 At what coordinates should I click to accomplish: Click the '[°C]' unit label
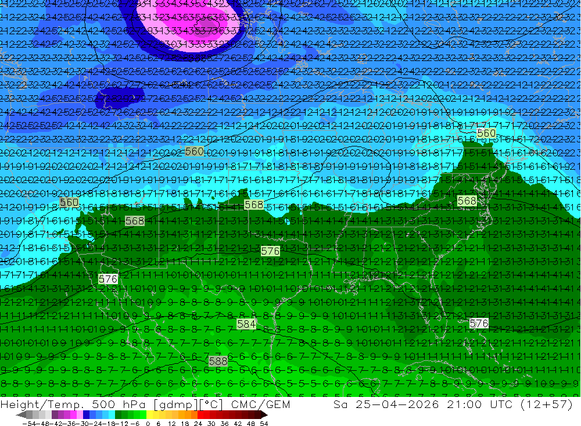coord(211,404)
